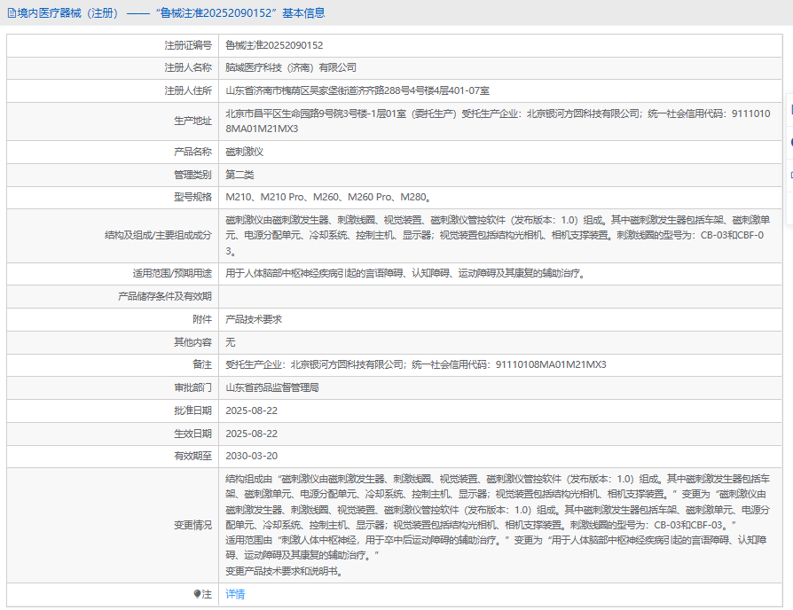Click the 生产地址 row label

[192, 121]
